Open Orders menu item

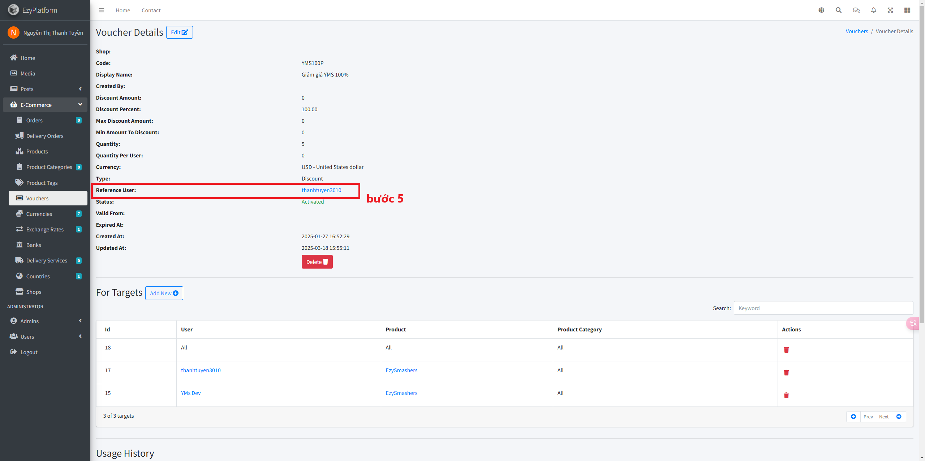tap(48, 120)
